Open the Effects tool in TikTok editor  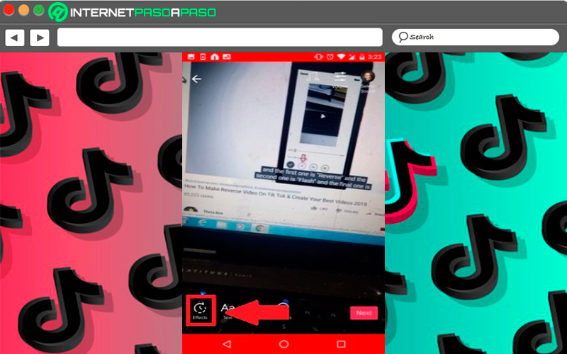click(200, 311)
